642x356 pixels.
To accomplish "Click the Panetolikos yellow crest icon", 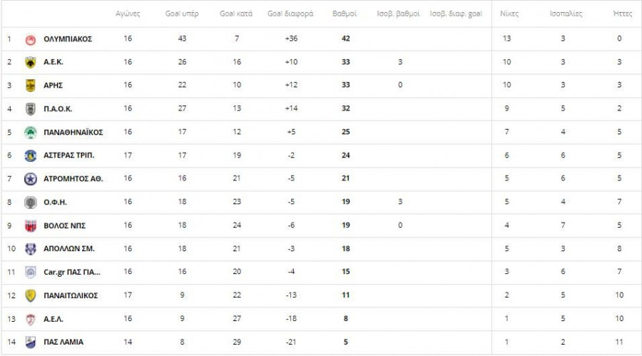I will pos(30,295).
